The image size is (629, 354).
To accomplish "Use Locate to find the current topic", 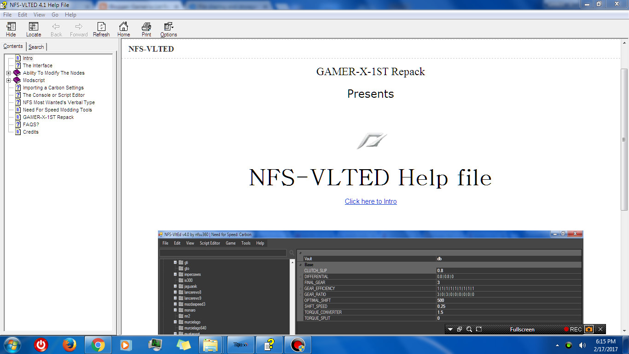I will click(33, 29).
